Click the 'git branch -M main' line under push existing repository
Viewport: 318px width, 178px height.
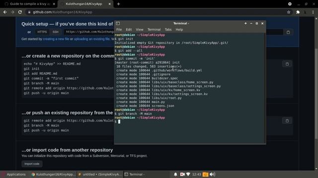tap(41, 126)
